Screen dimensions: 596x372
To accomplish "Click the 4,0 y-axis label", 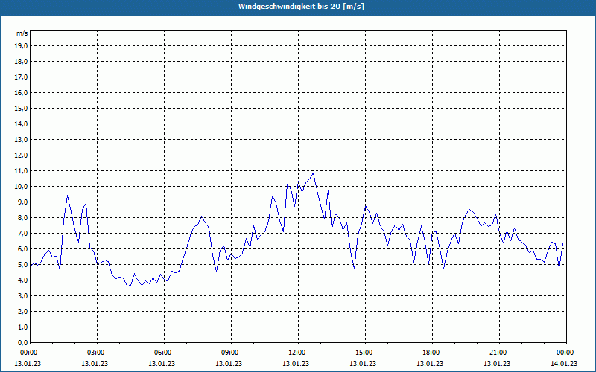I will (x=22, y=280).
